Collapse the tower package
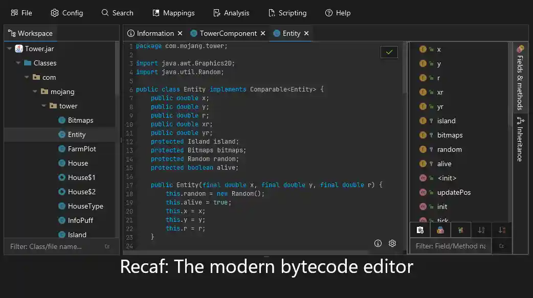This screenshot has height=298, width=533. 44,106
